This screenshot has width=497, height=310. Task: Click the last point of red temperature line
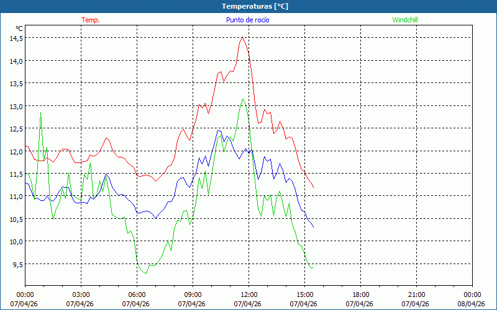[314, 187]
